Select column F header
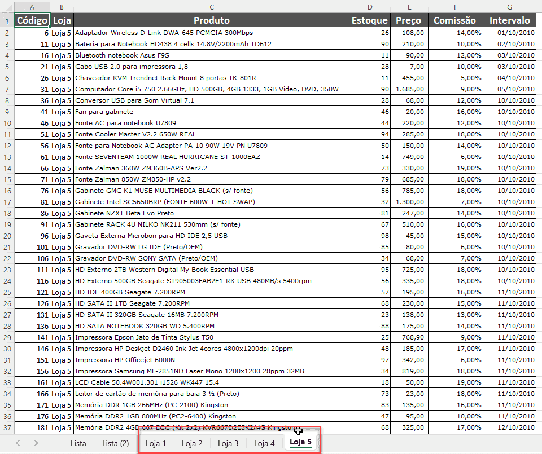 tap(456, 7)
